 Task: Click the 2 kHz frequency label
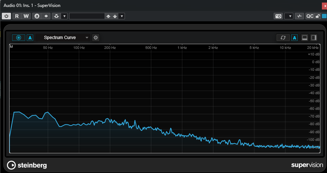point(213,47)
